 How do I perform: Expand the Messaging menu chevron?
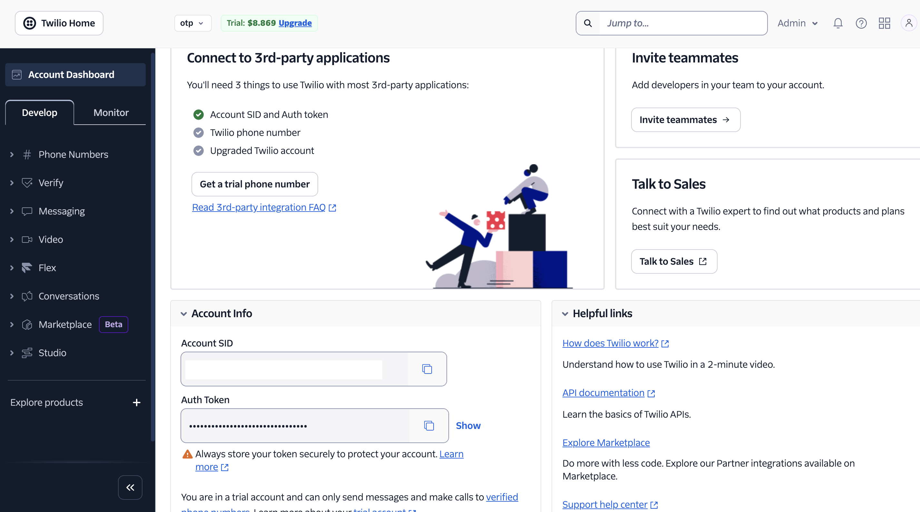pos(12,211)
